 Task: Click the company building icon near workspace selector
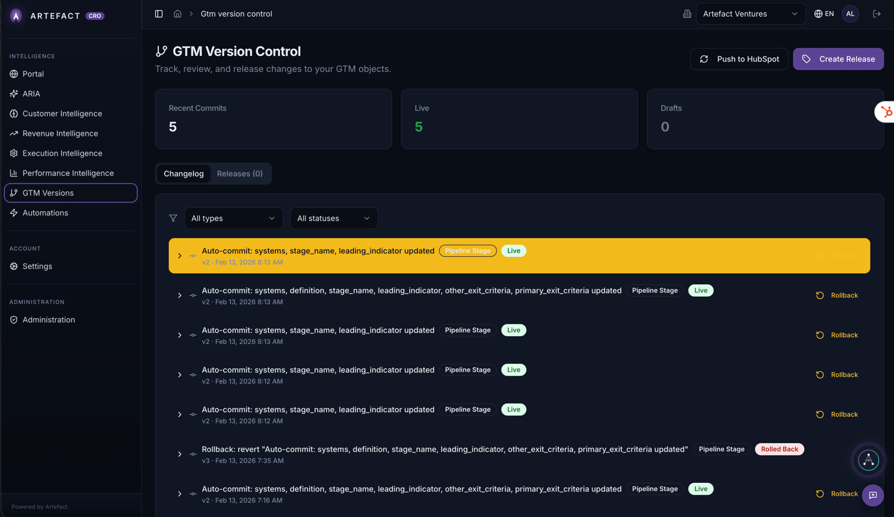[687, 13]
